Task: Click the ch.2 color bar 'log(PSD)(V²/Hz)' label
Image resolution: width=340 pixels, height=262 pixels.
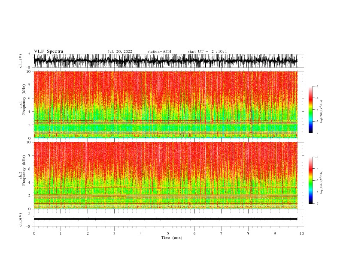Action: [322, 182]
